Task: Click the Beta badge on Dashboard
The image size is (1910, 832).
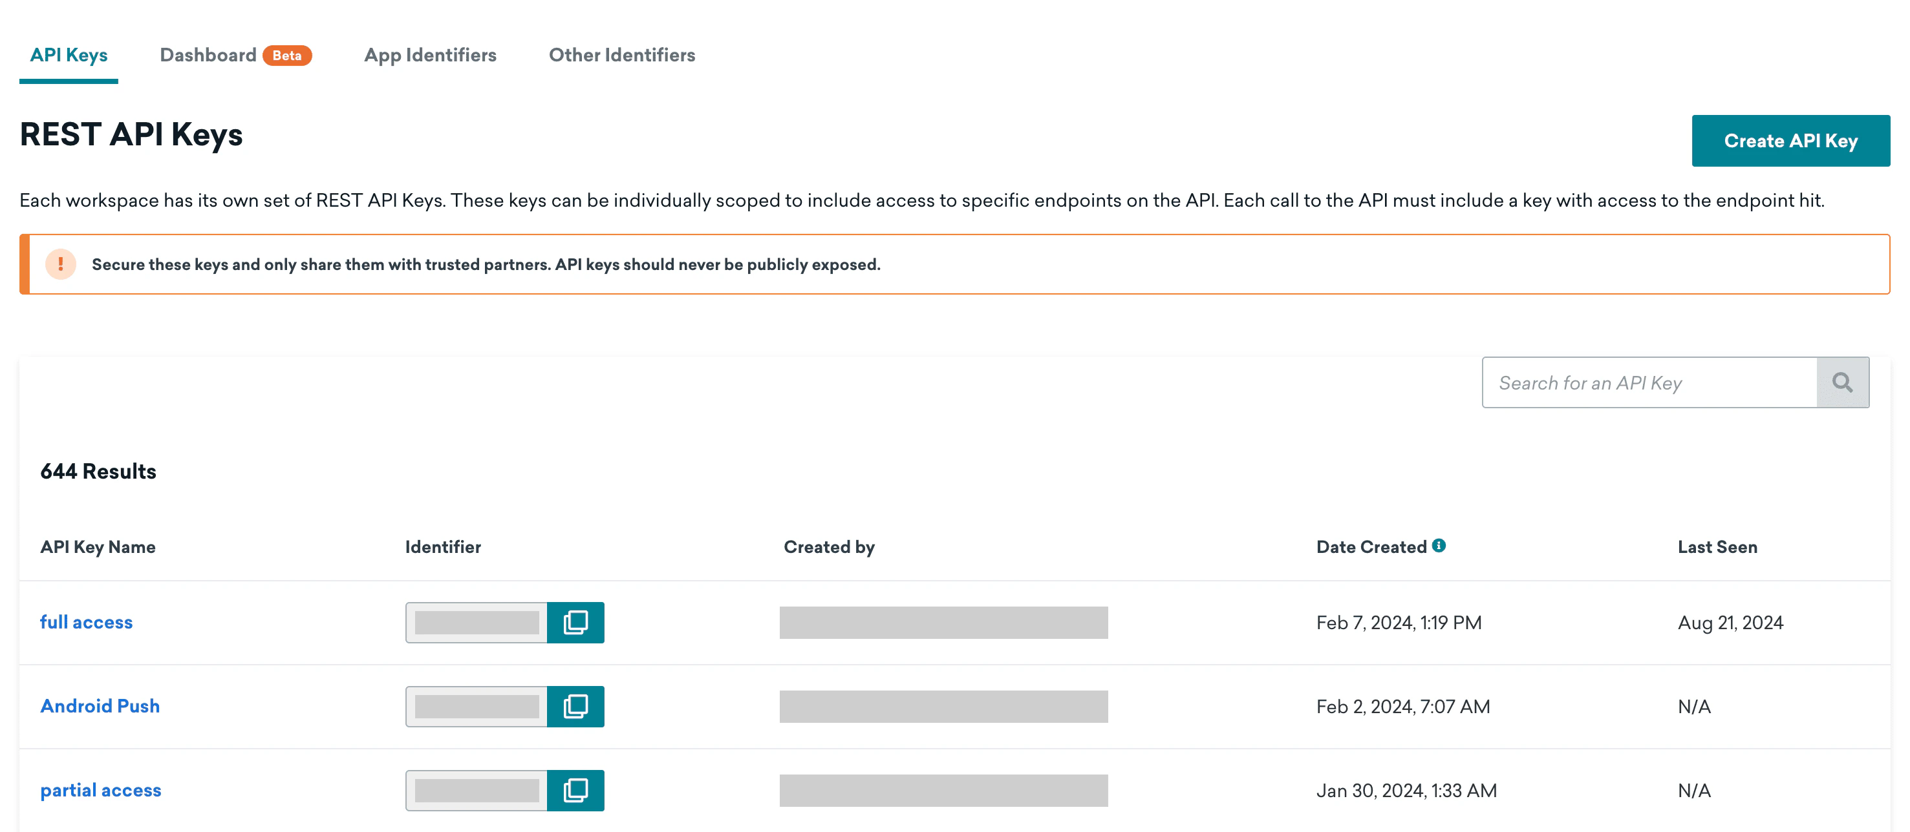Action: click(x=287, y=56)
